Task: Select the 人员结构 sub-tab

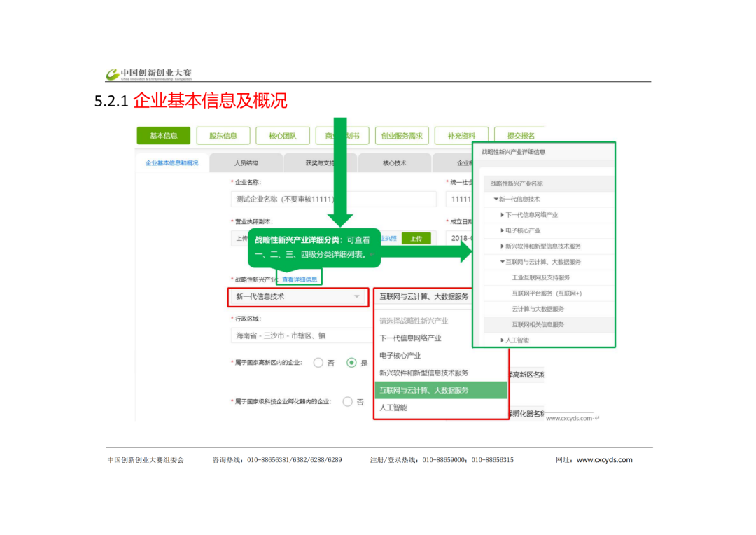Action: pos(246,163)
